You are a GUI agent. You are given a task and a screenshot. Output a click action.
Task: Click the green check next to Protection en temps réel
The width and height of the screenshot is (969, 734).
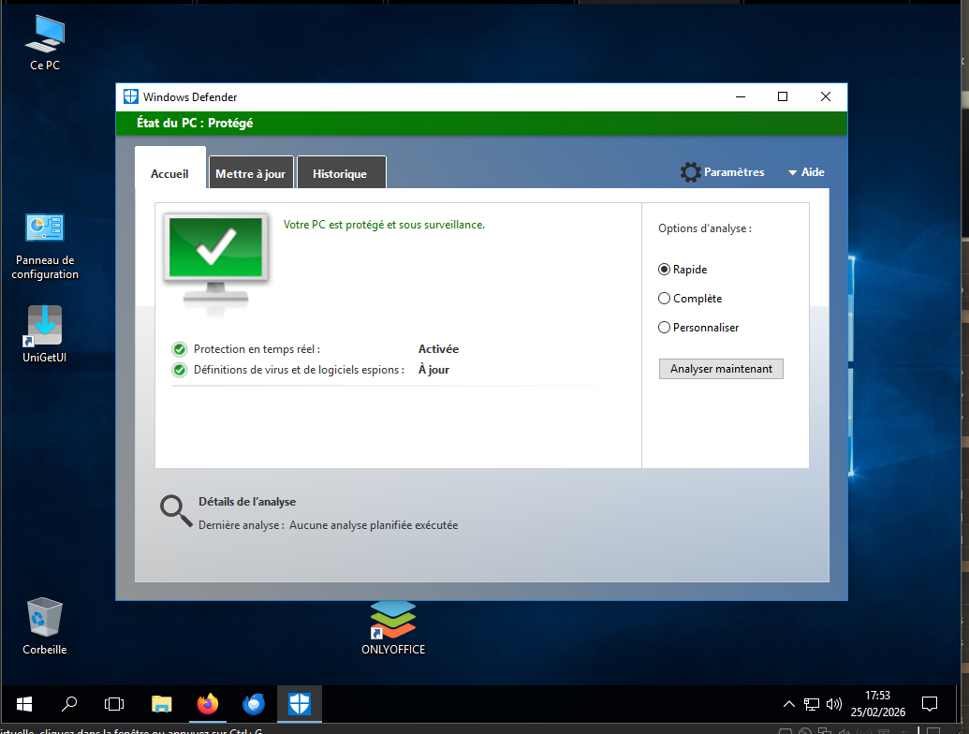point(179,350)
